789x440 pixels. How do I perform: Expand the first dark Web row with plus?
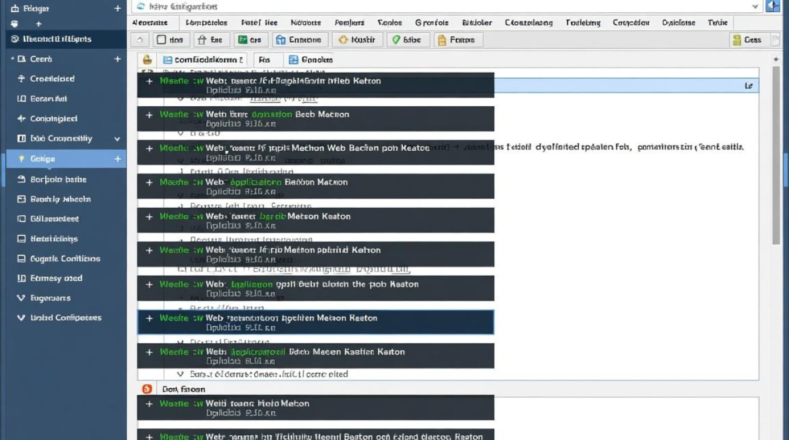[149, 81]
